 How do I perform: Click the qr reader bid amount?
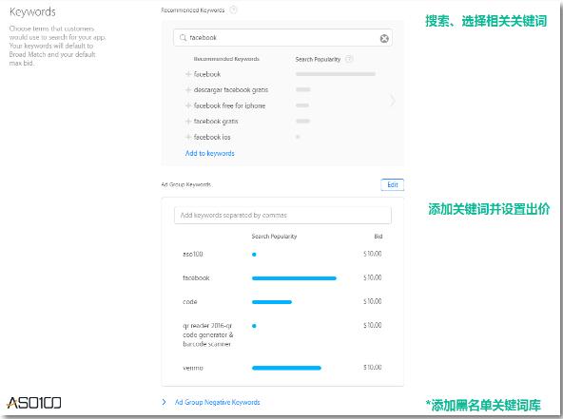(x=373, y=325)
